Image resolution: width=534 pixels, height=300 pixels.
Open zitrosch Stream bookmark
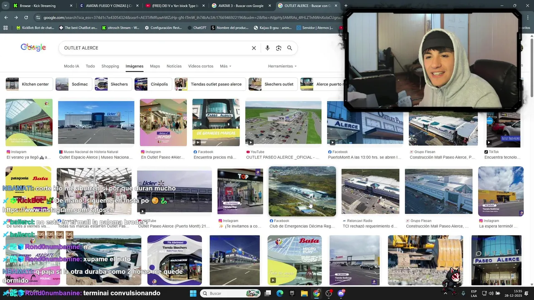tap(121, 28)
